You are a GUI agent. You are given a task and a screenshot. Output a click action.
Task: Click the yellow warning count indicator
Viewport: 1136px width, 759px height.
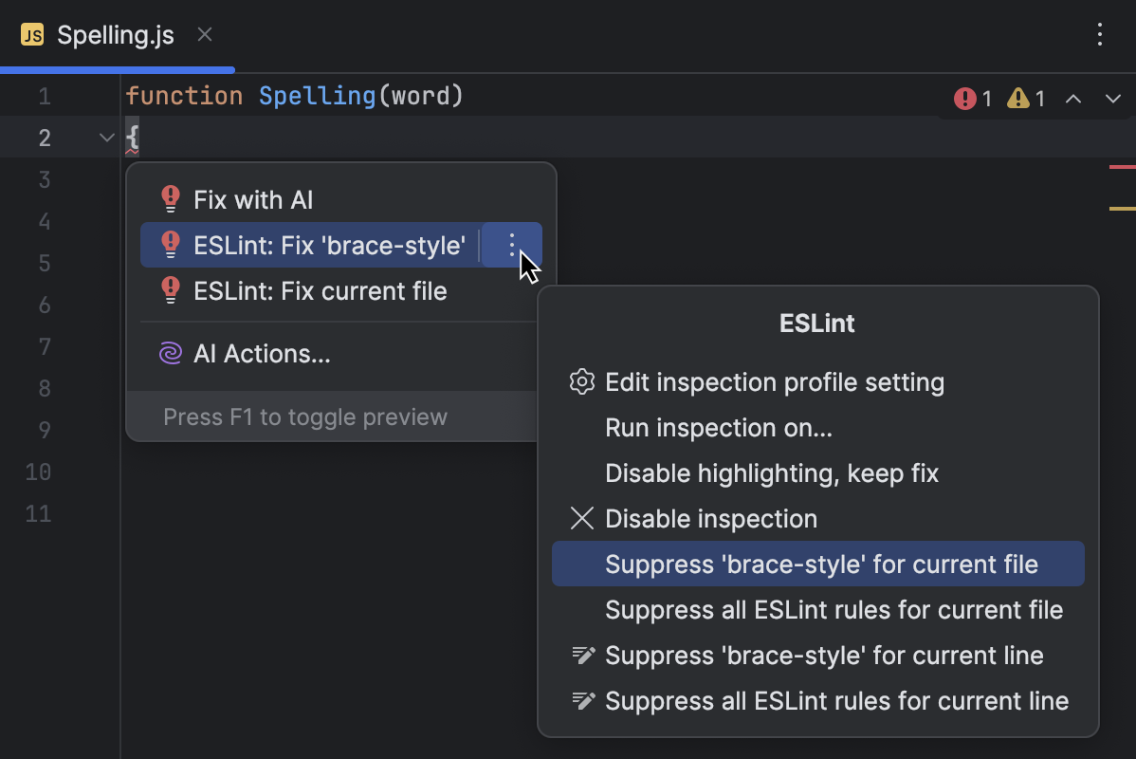click(x=1025, y=98)
